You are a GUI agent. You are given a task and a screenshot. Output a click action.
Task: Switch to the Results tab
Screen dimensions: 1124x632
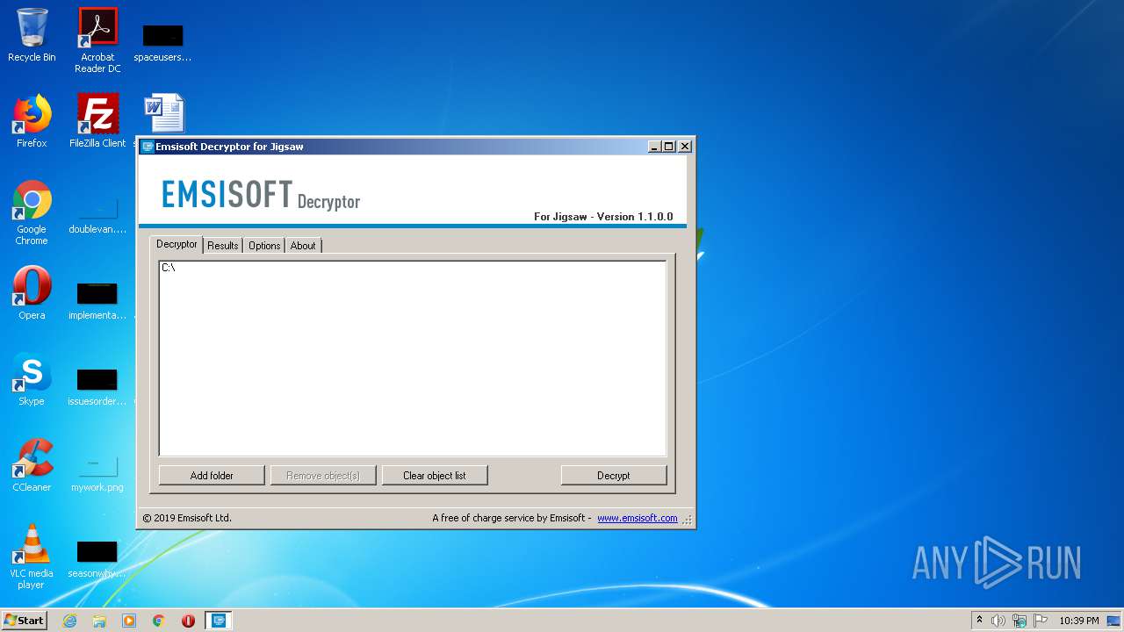coord(223,246)
